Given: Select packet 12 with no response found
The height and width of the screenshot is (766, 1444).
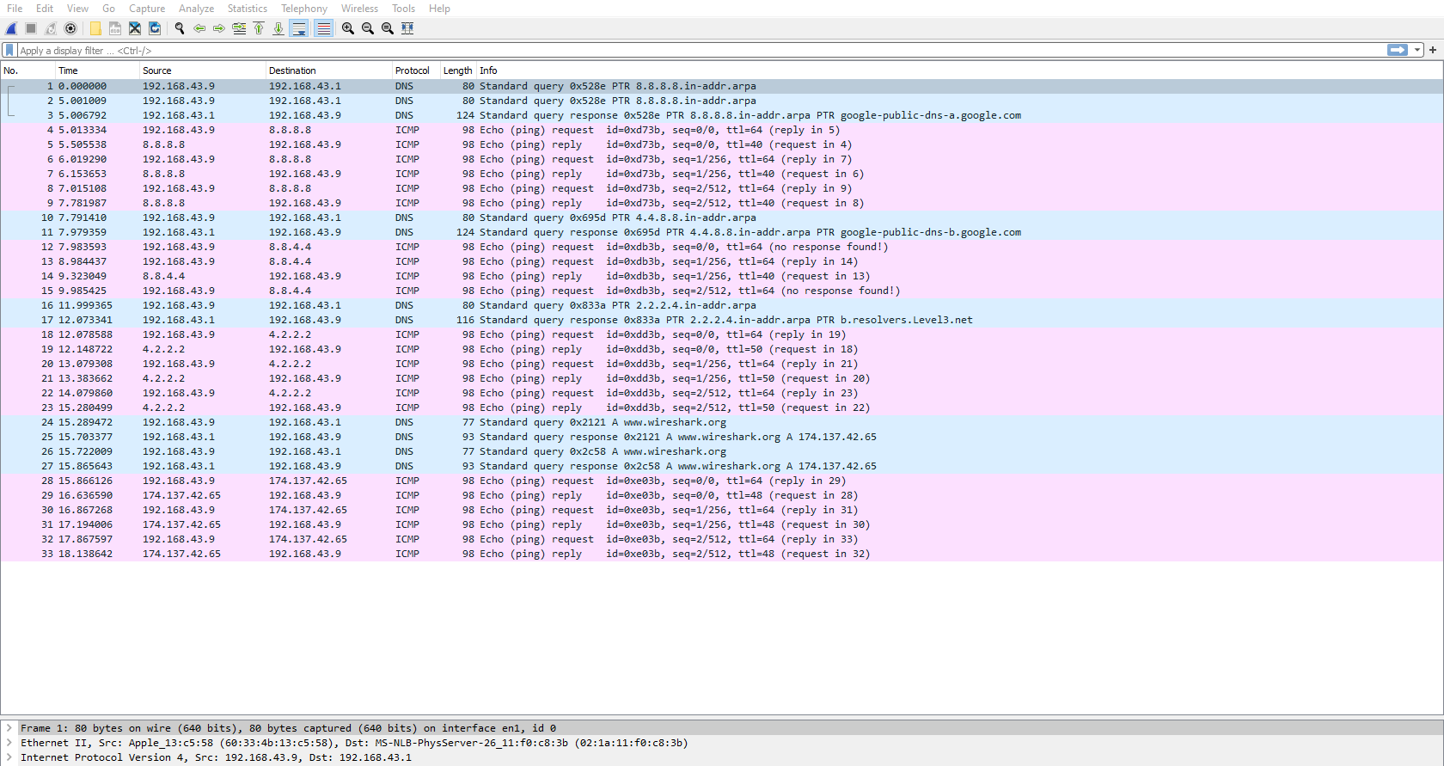Looking at the screenshot, I should 722,247.
